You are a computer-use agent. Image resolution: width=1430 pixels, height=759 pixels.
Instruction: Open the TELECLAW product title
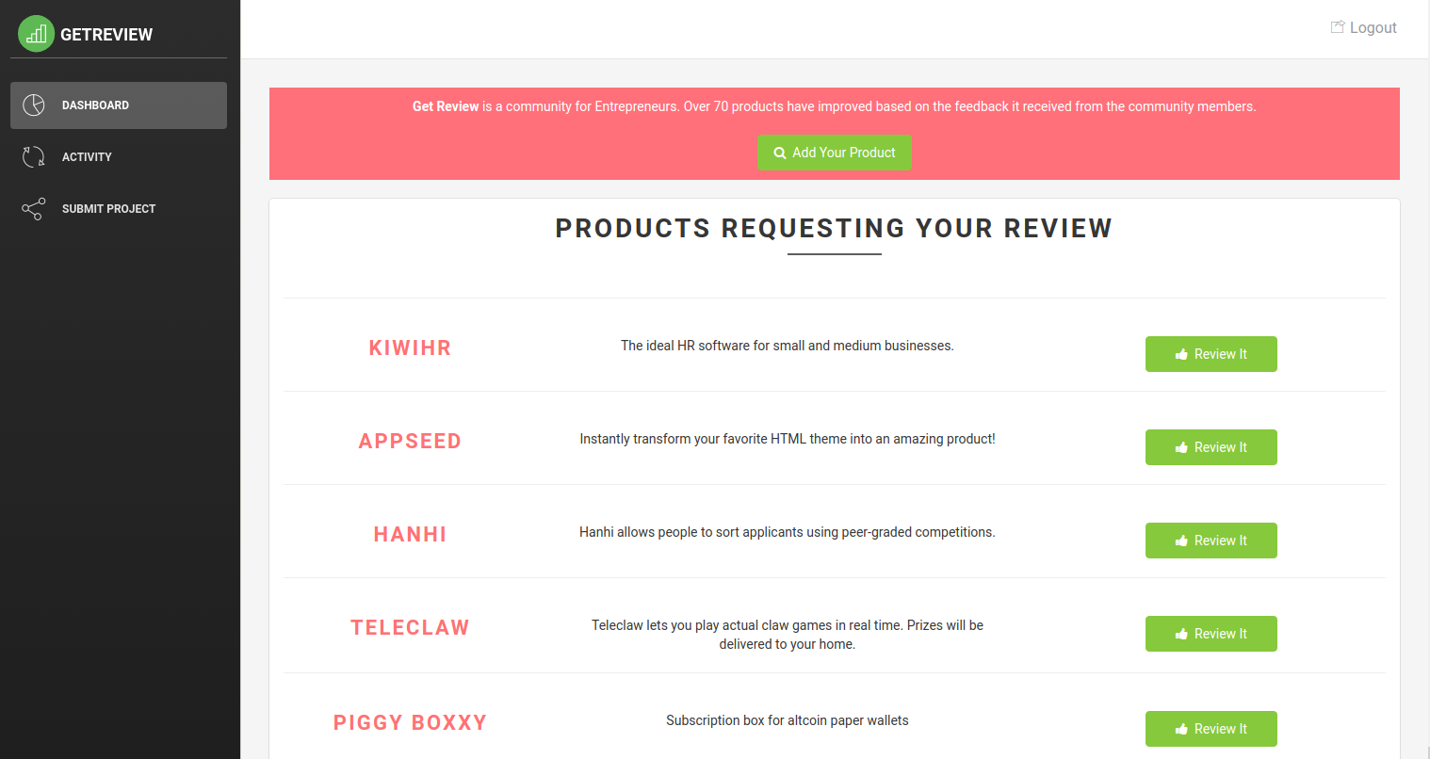pyautogui.click(x=410, y=627)
